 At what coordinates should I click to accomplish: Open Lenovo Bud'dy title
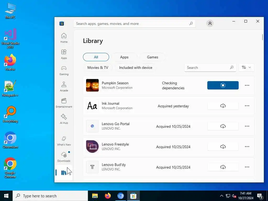114,165
